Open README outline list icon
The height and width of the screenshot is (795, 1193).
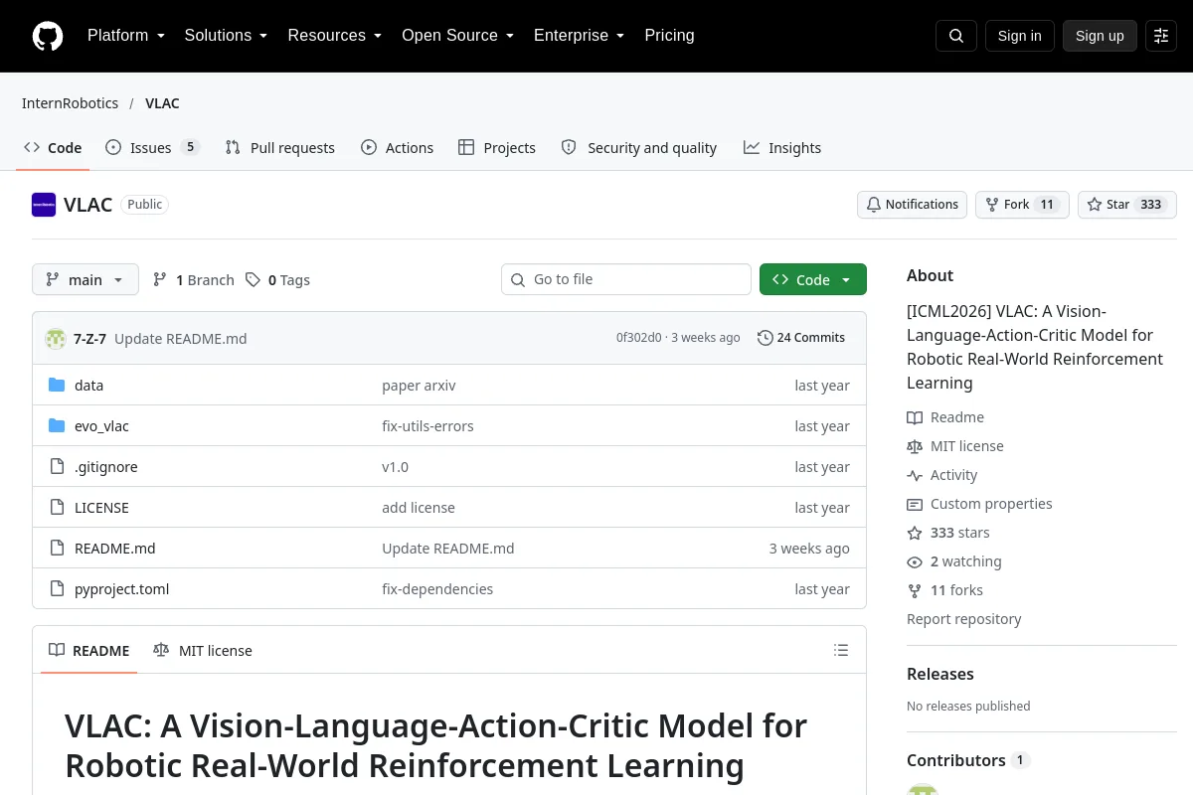tap(841, 651)
